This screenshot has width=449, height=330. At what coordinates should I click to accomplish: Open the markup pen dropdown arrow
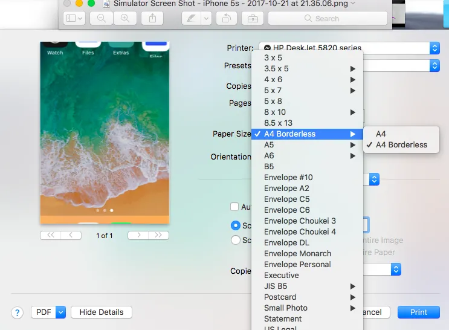click(x=206, y=19)
